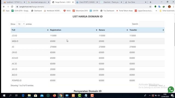The width and height of the screenshot is (175, 98).
Task: Open a new browser tab with the plus
Action: point(150,2)
